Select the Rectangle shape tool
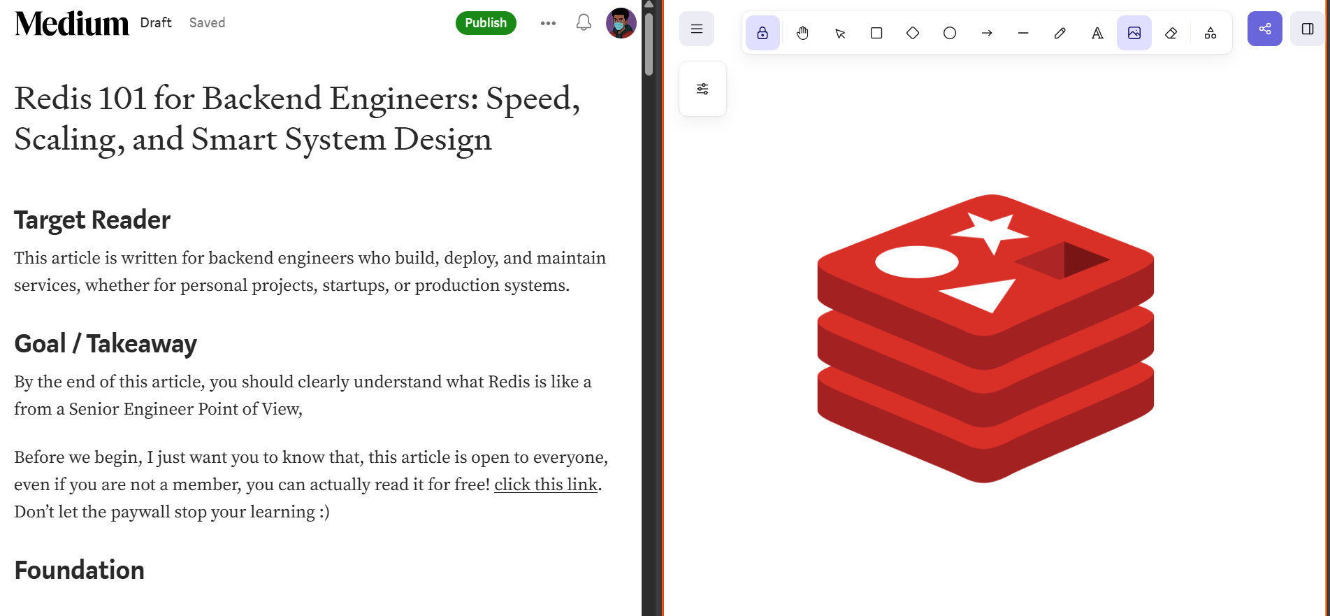1330x616 pixels. coord(876,33)
